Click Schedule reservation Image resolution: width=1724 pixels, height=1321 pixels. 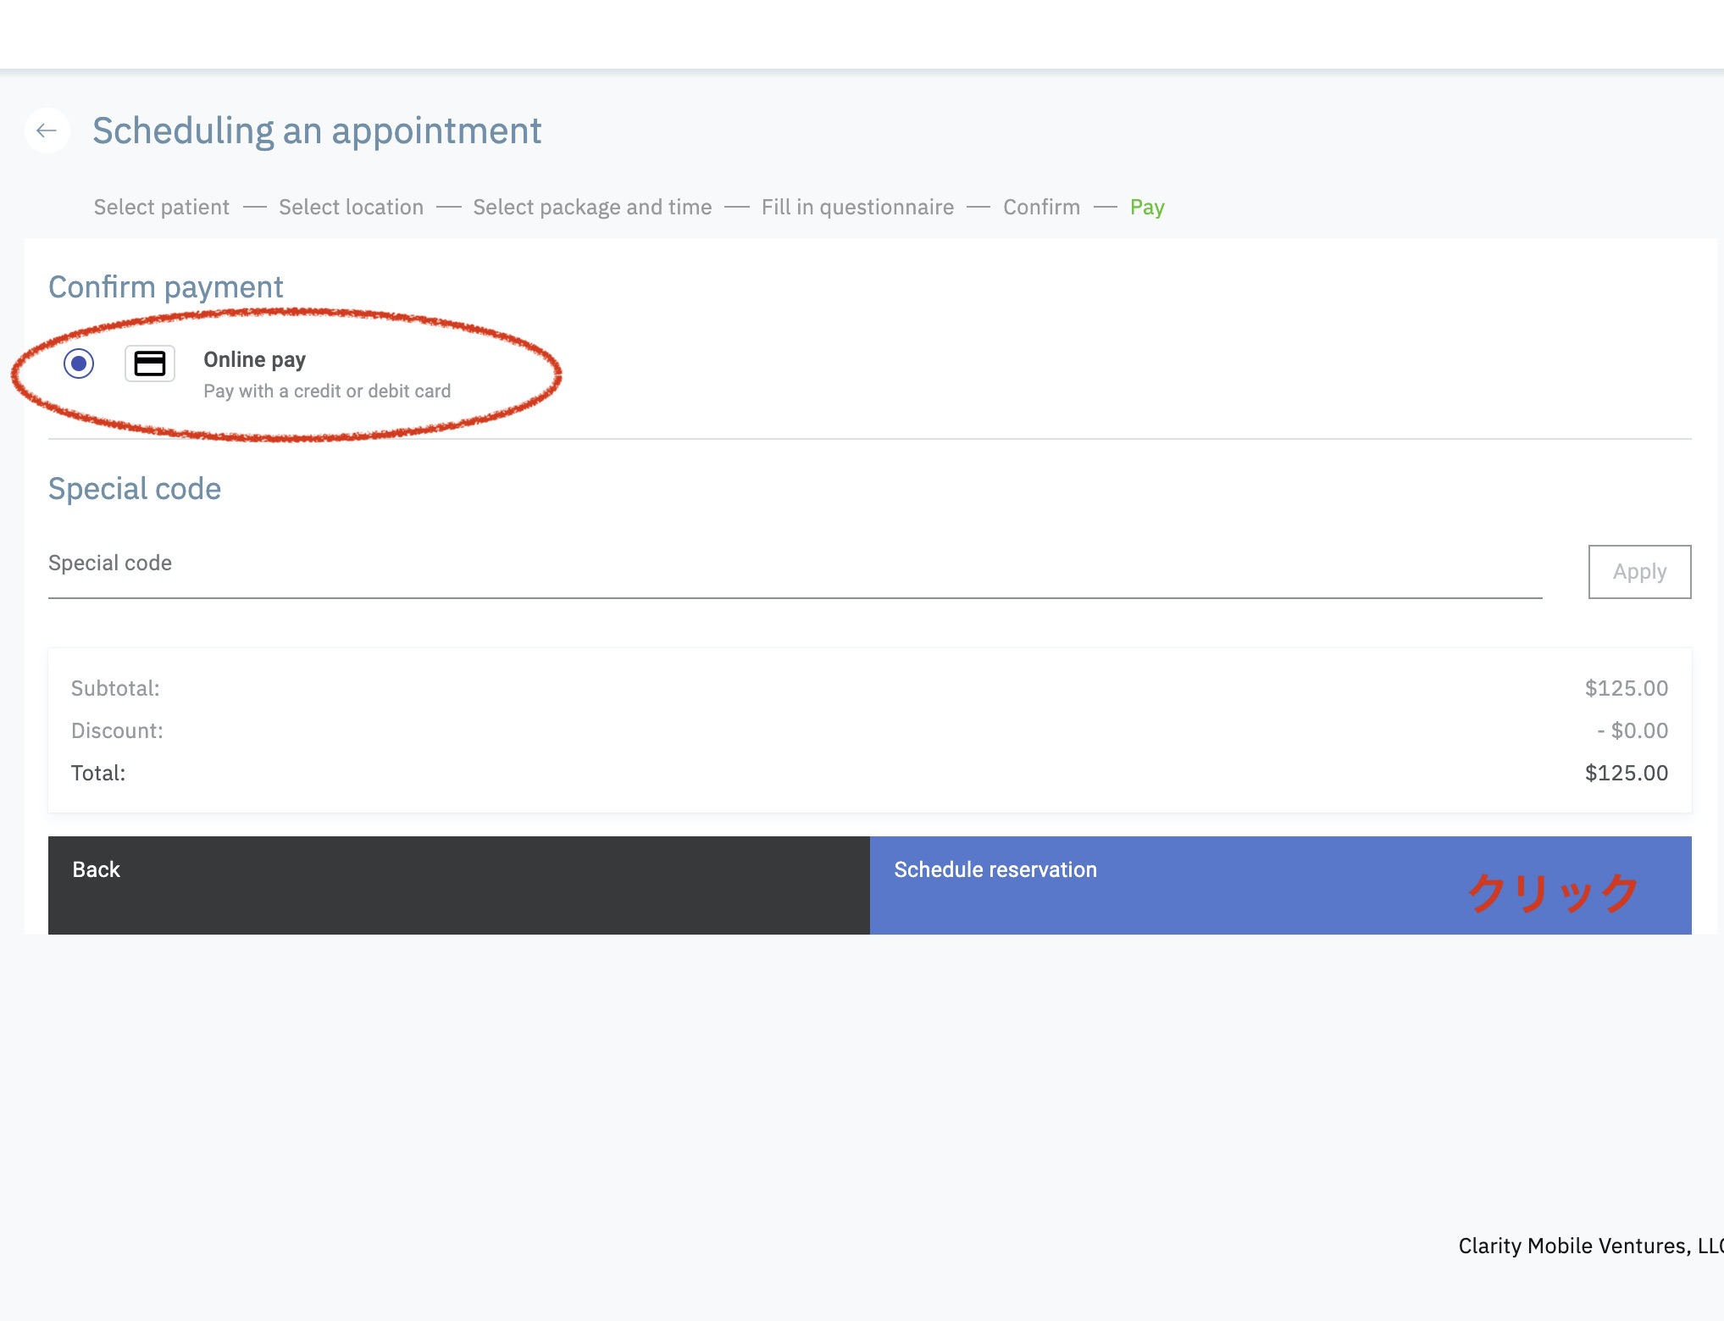coord(1279,885)
